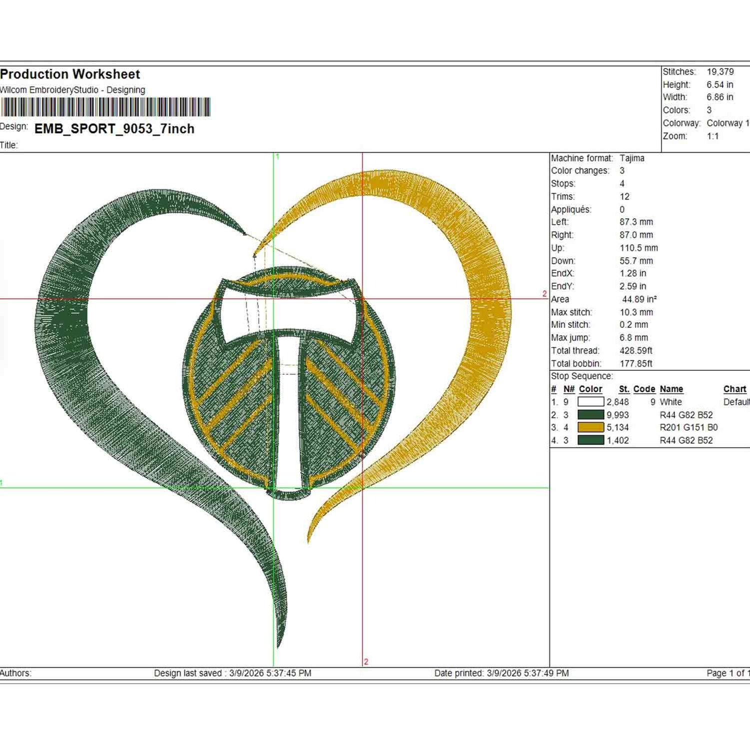
Task: Select the "Production Worksheet" heading
Action: point(70,75)
